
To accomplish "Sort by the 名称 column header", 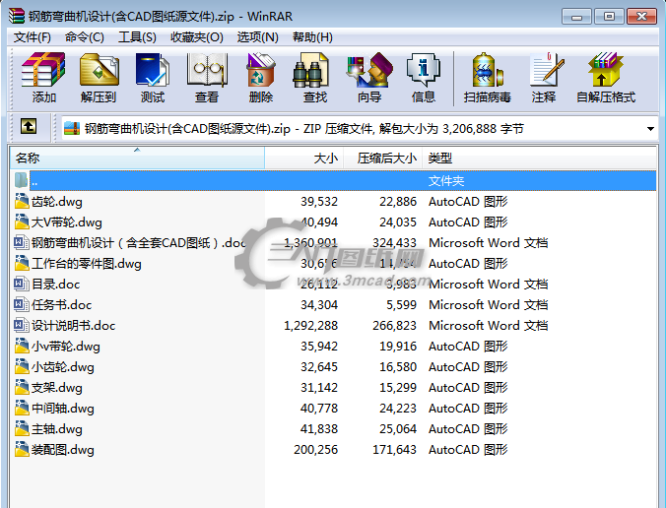I will 137,158.
